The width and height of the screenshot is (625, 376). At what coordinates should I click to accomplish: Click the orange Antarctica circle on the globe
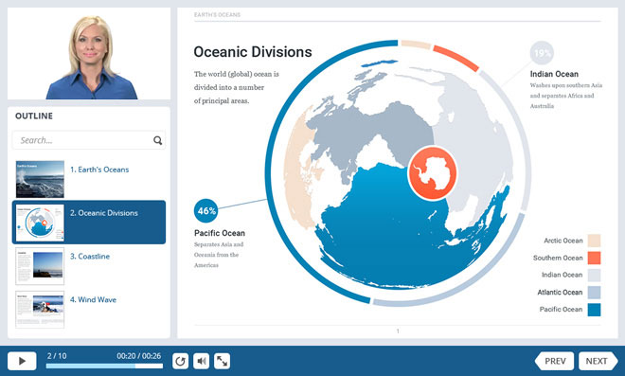pos(433,173)
